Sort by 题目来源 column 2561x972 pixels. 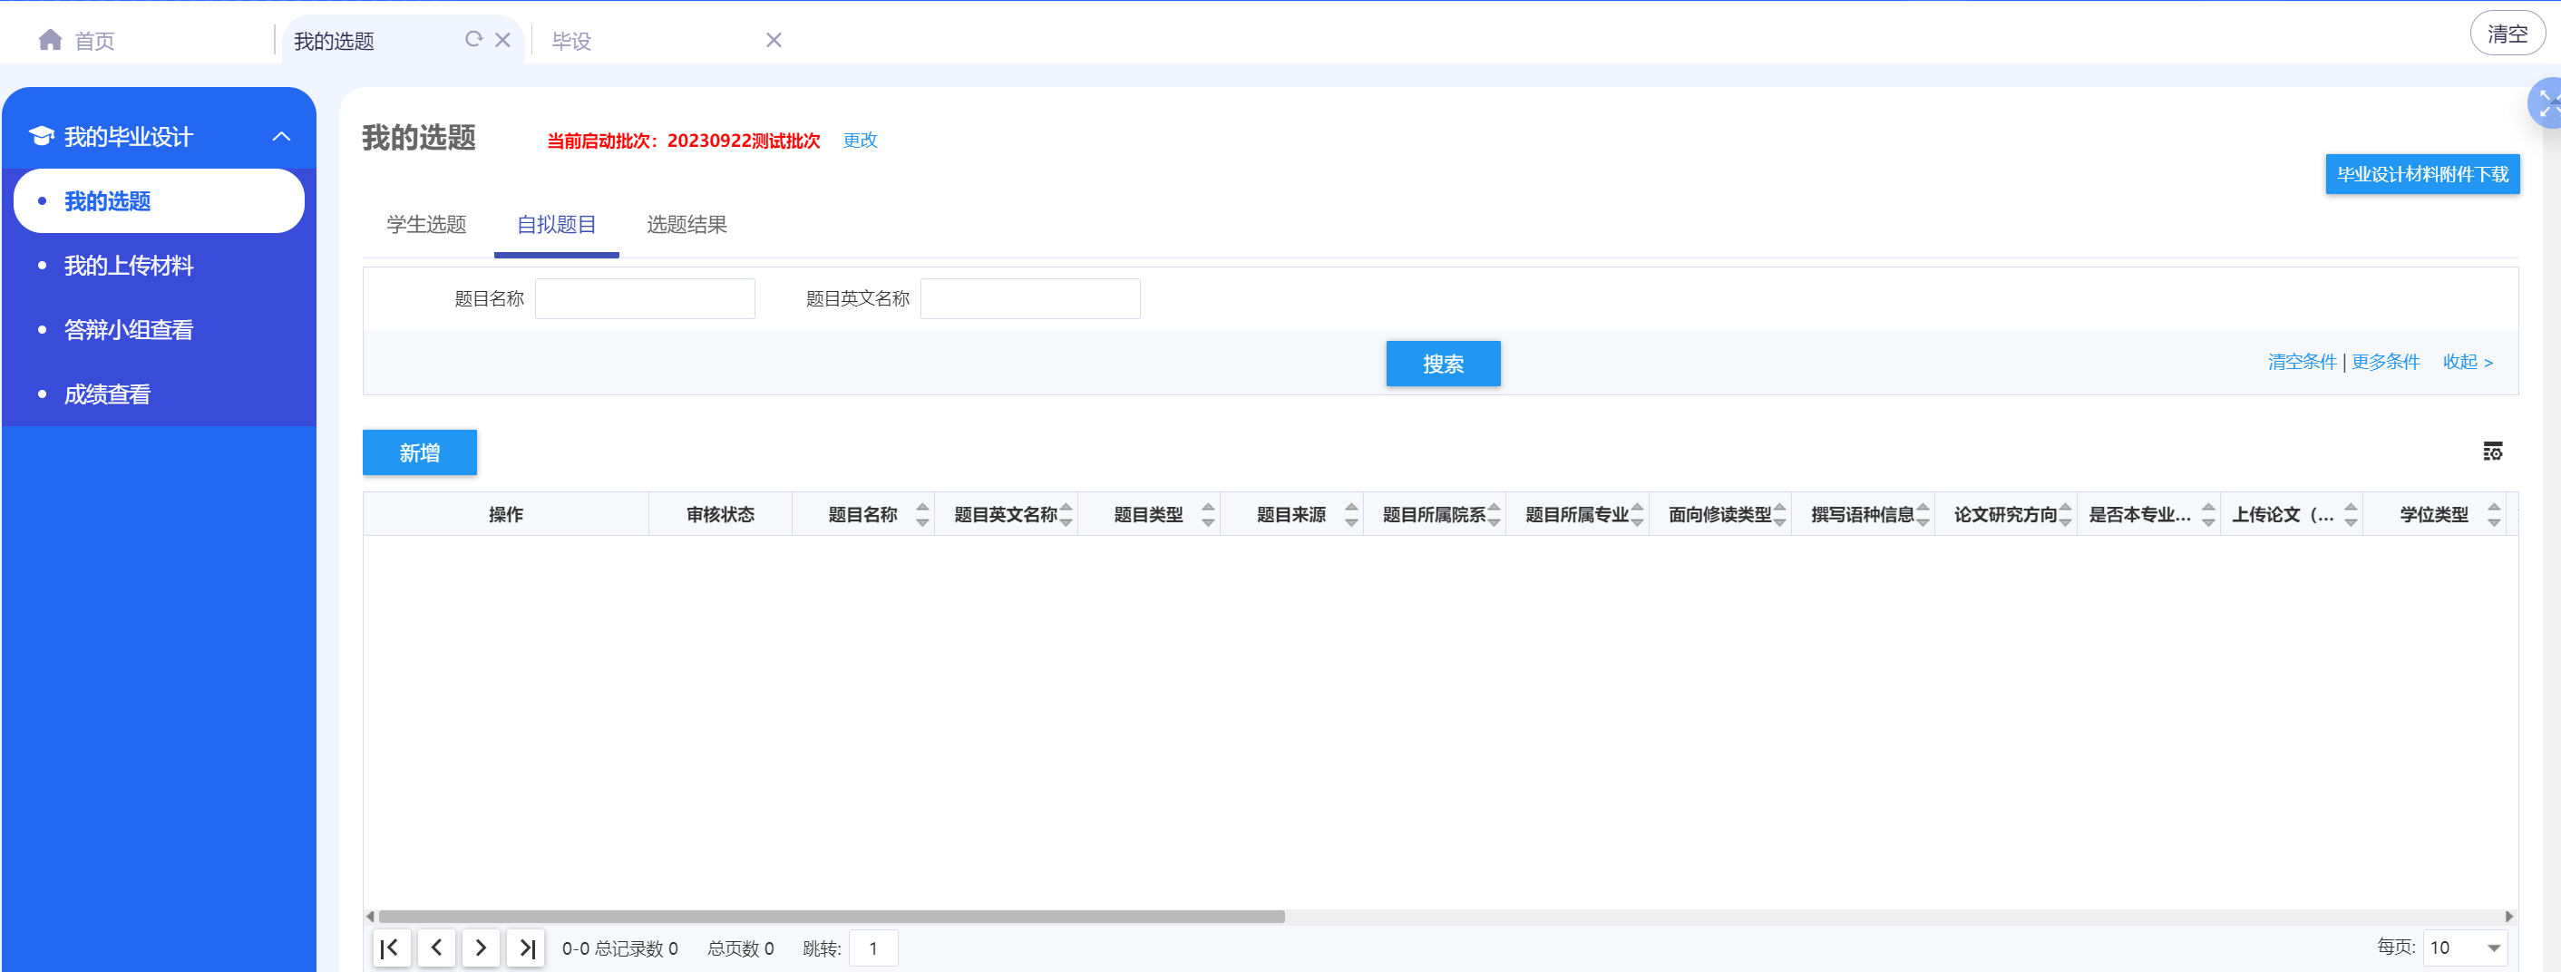pyautogui.click(x=1351, y=514)
